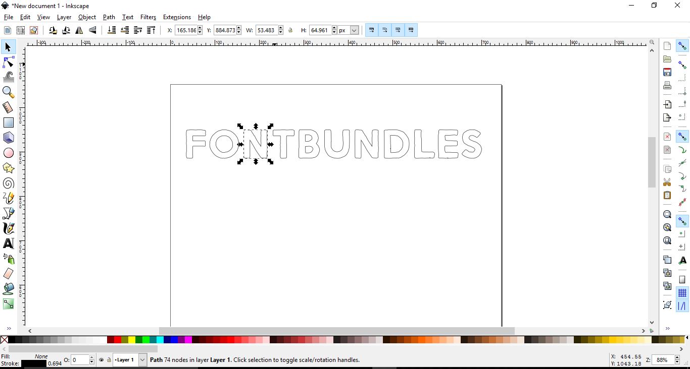Click the no-color X swatch
Viewport: 690px width, 369px height.
[x=4, y=340]
